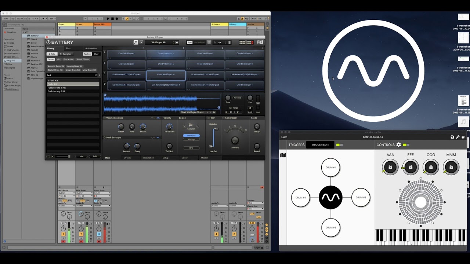This screenshot has height=264, width=470.
Task: Select linear volume envelope shape icon
Action: (153, 118)
